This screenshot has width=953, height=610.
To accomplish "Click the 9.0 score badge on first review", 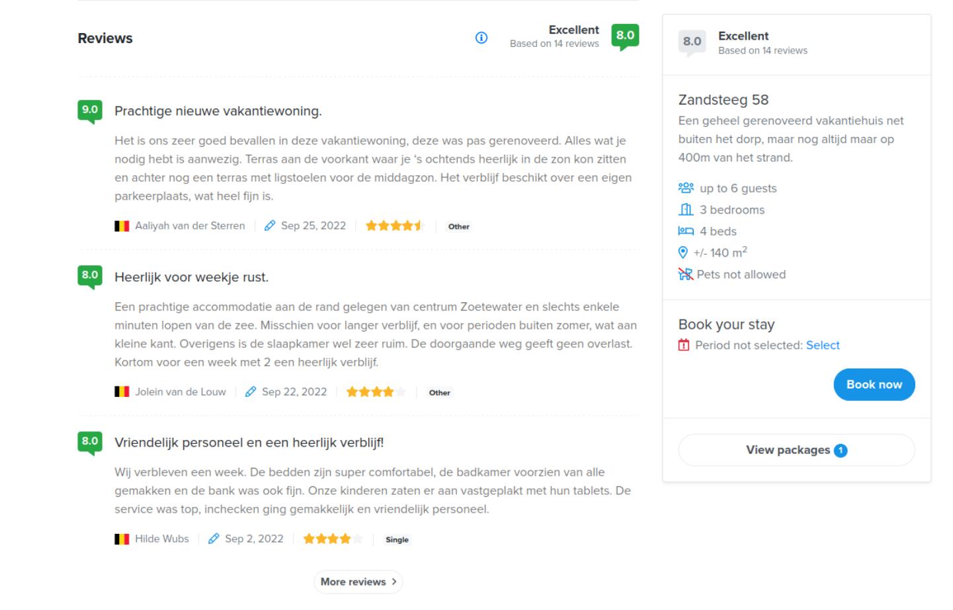I will click(x=90, y=110).
